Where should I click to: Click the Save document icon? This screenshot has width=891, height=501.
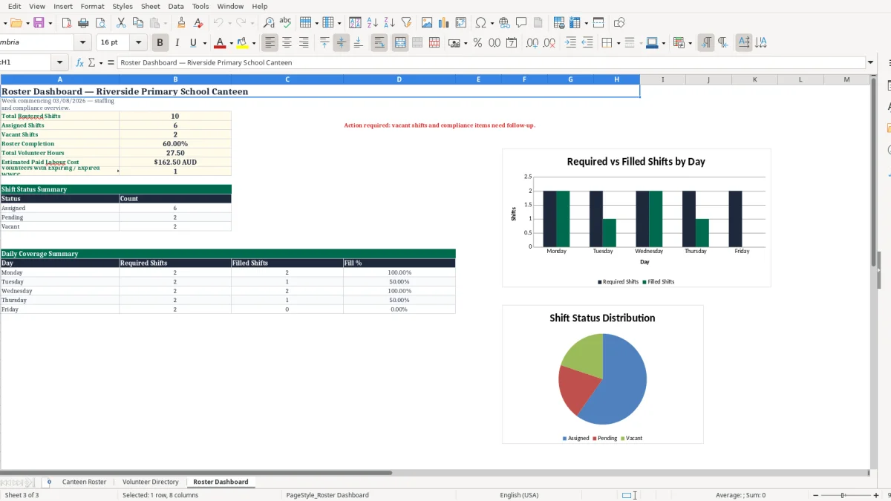(x=39, y=23)
